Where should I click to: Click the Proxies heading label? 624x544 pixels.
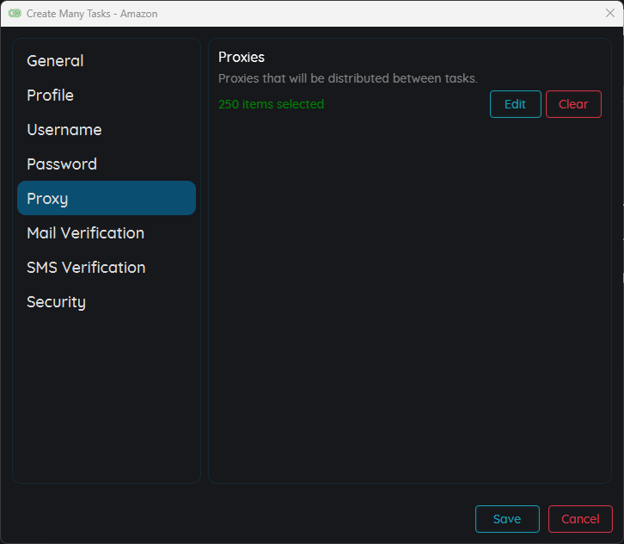coord(242,58)
